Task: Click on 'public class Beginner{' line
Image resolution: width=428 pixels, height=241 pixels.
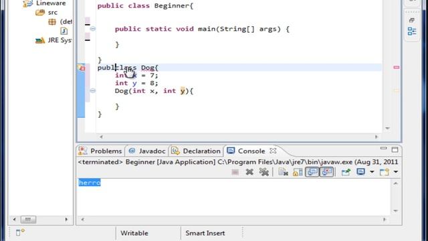Action: coord(145,6)
